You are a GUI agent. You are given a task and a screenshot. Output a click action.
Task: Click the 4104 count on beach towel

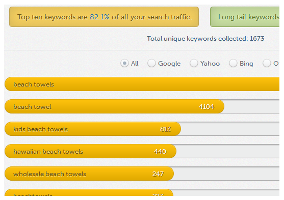pyautogui.click(x=206, y=107)
